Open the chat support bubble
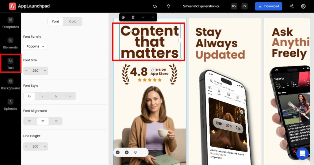The height and width of the screenshot is (165, 314). (x=302, y=153)
